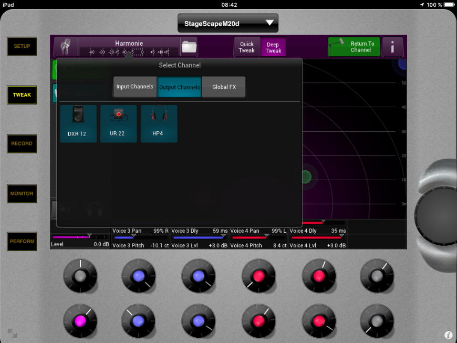Open the help info icon bottom right
Viewport: 457px width, 343px height.
click(448, 335)
